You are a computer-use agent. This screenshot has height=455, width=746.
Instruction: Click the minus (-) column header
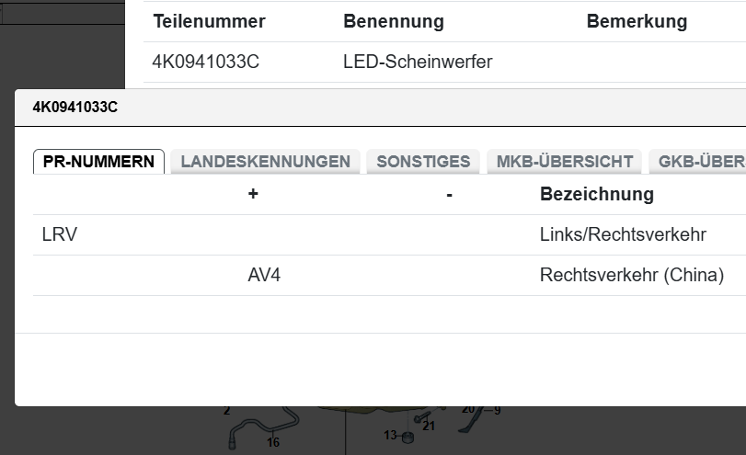[449, 194]
